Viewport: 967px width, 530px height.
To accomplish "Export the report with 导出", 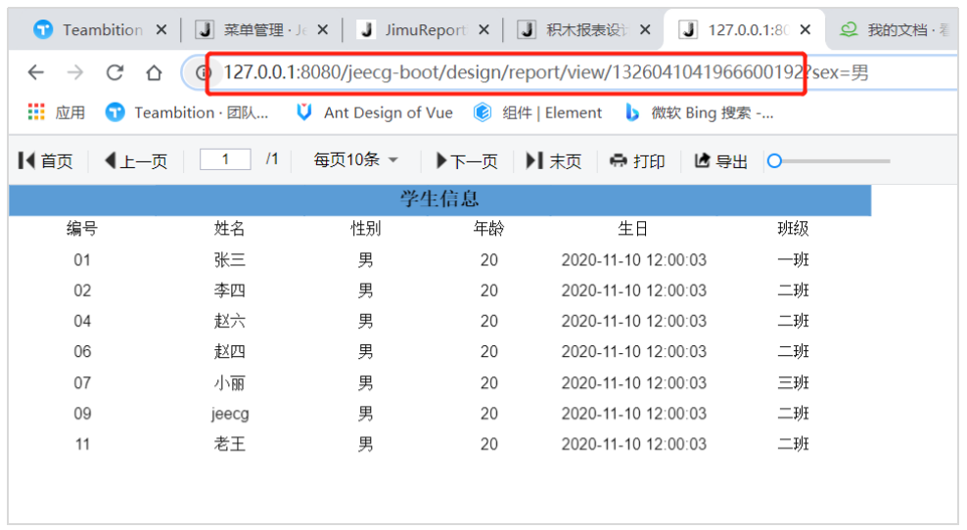I will [721, 160].
